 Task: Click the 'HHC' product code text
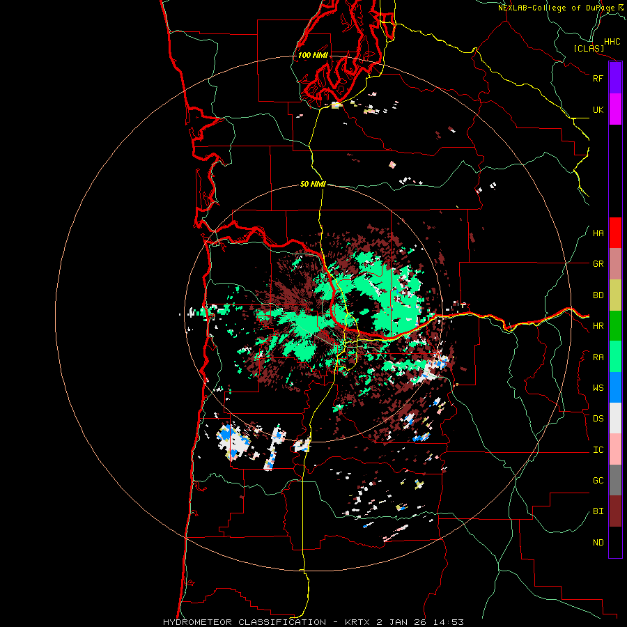(612, 42)
